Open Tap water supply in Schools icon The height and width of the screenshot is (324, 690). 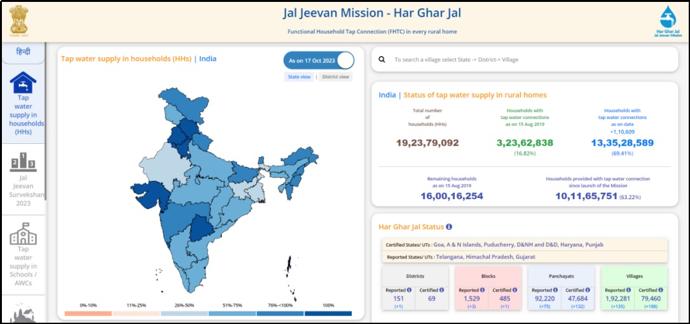coord(23,234)
